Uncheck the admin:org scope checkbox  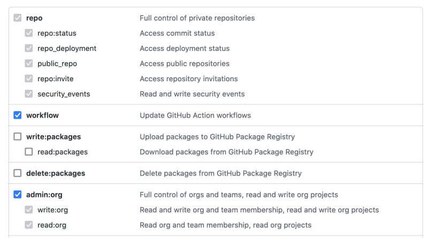pyautogui.click(x=18, y=195)
